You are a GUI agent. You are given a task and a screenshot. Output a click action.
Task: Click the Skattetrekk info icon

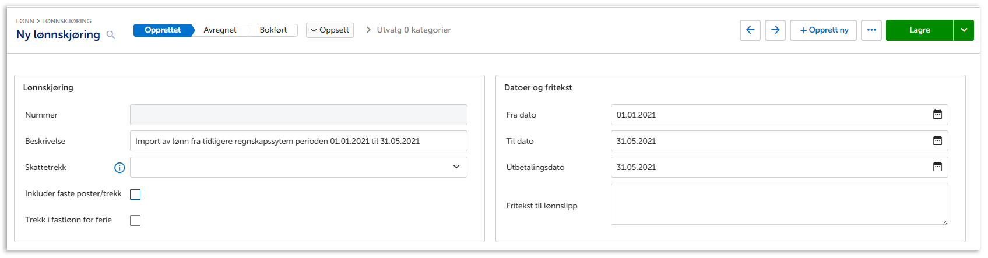119,168
